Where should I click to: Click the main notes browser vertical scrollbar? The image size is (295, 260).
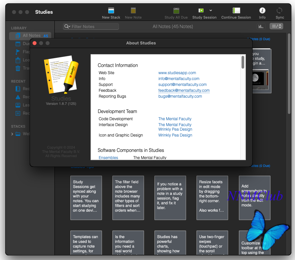(289, 73)
